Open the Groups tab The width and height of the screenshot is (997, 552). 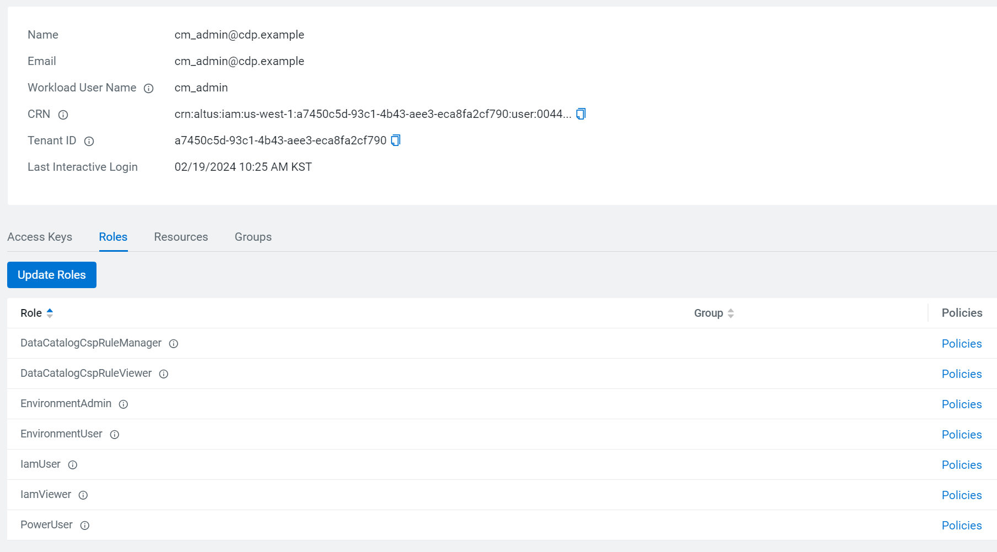[253, 237]
